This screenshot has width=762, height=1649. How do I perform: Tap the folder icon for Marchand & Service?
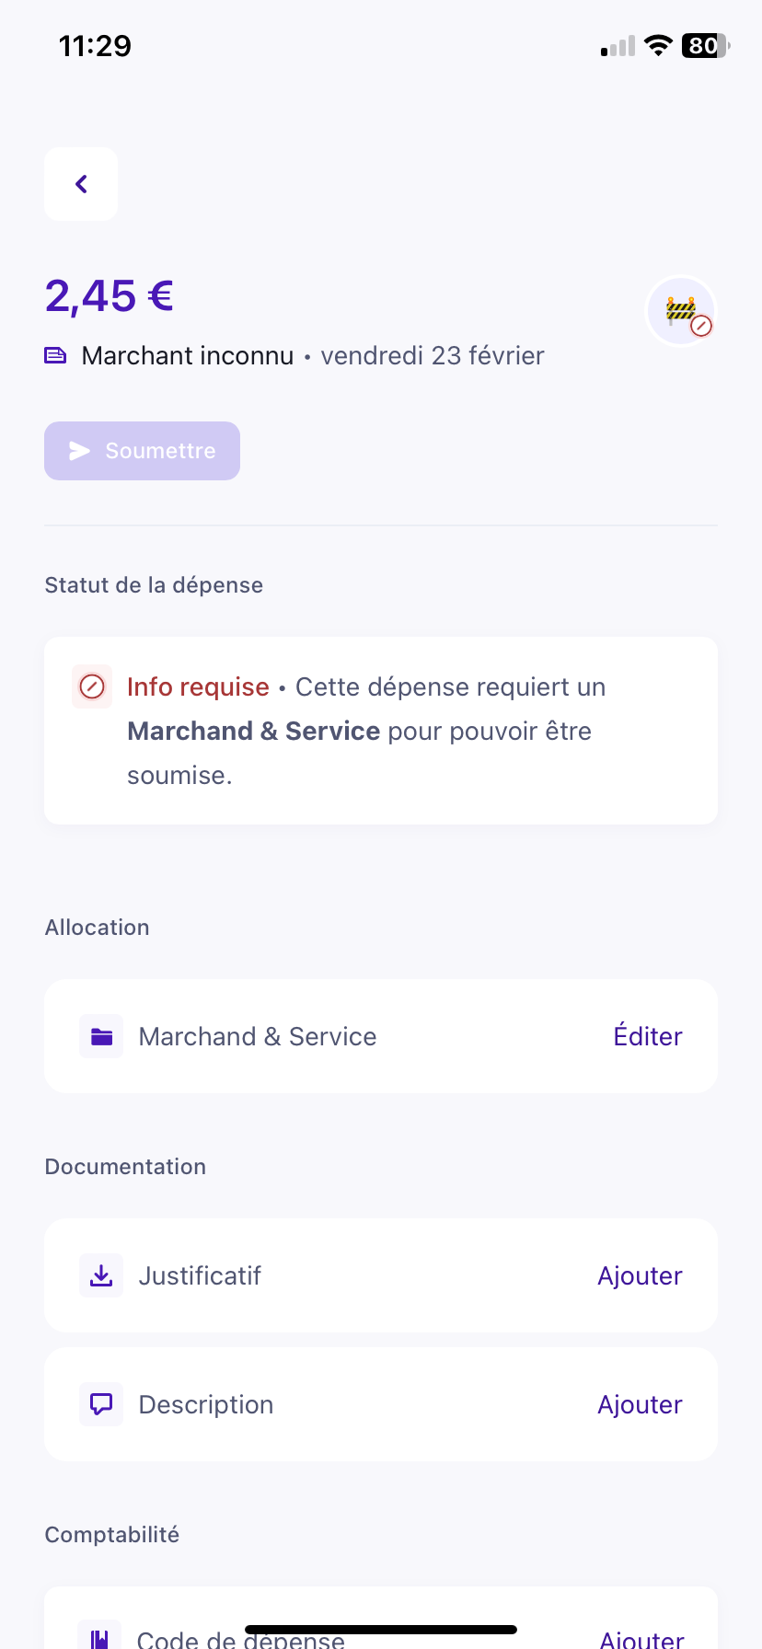(101, 1036)
